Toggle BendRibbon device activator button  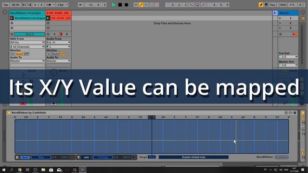click(x=9, y=112)
